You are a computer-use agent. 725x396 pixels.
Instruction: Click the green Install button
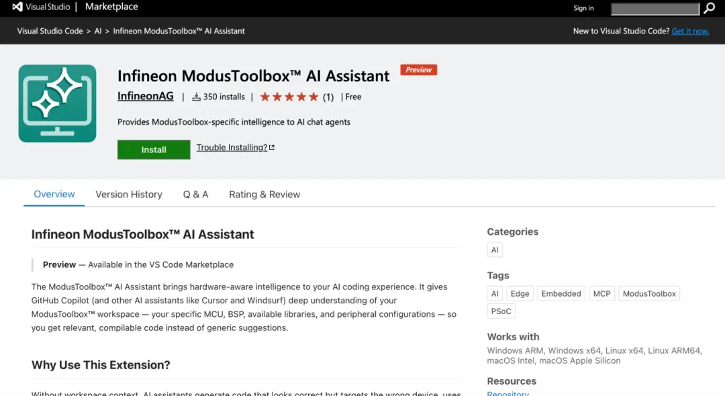[154, 150]
